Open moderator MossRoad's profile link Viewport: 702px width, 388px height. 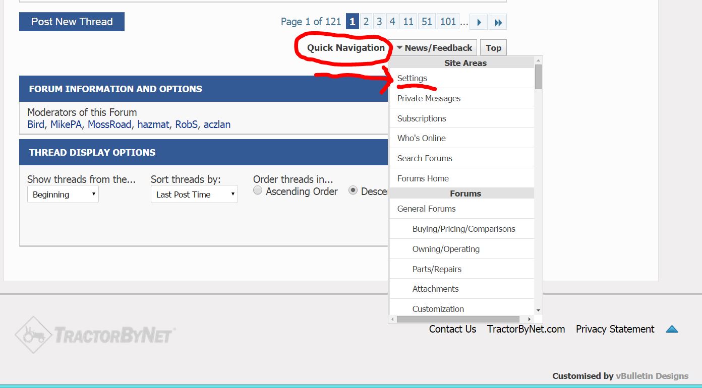coord(109,124)
